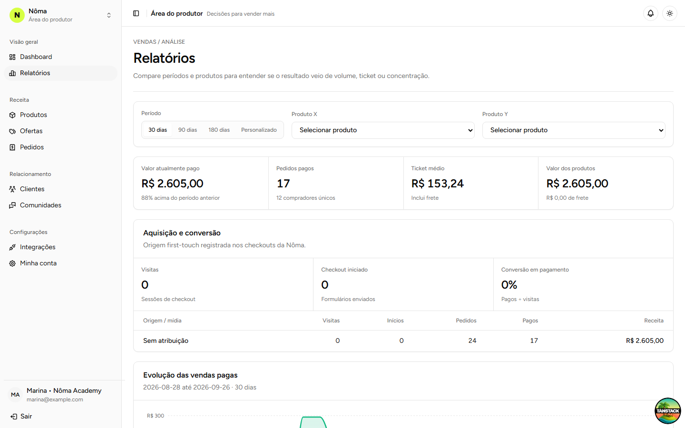
Task: Click the MA user avatar
Action: pyautogui.click(x=15, y=395)
